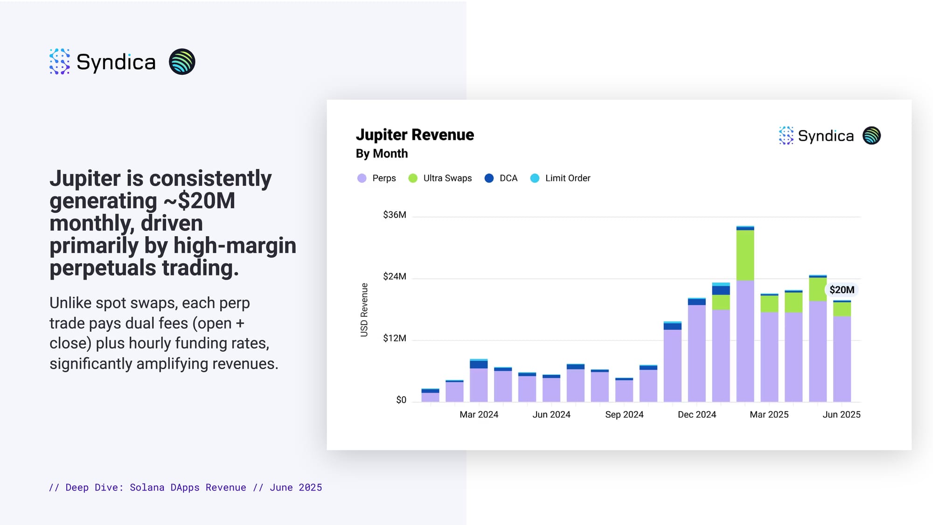Click the Deep Dive footer text

pyautogui.click(x=185, y=487)
